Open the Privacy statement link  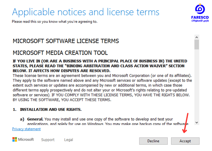pos(26,129)
